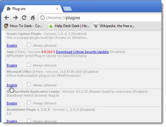This screenshot has width=166, height=127.
Task: Click the forward navigation arrow
Action: tap(16, 17)
